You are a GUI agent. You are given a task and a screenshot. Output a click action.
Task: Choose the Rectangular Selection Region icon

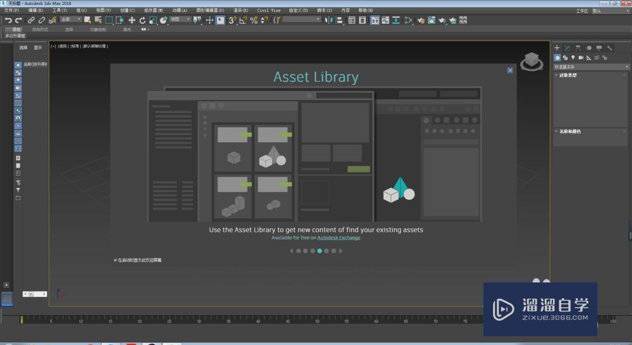tap(109, 20)
